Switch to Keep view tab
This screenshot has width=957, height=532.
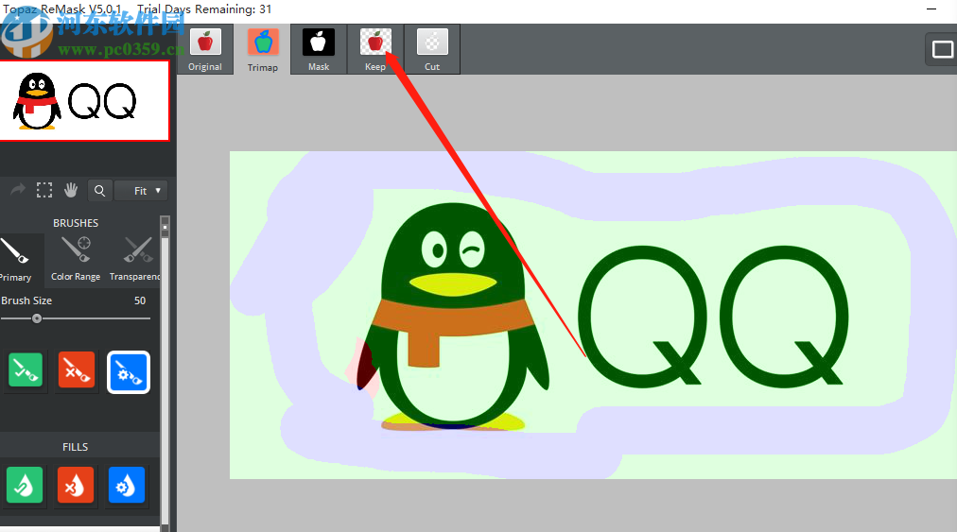(375, 49)
